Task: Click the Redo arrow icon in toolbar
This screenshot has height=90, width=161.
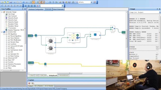Action: tap(27, 2)
